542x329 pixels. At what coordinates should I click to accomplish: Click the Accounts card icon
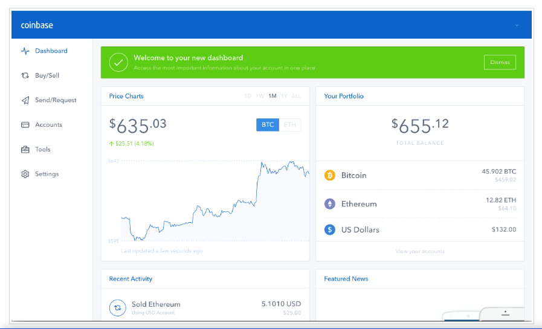(x=25, y=125)
